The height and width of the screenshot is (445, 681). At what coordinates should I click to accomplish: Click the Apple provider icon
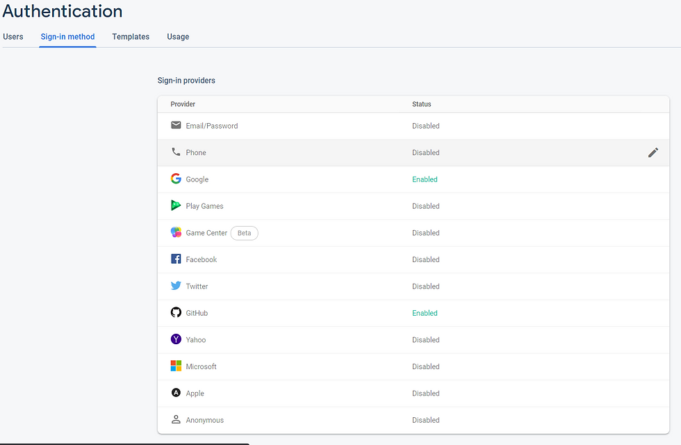pyautogui.click(x=176, y=392)
